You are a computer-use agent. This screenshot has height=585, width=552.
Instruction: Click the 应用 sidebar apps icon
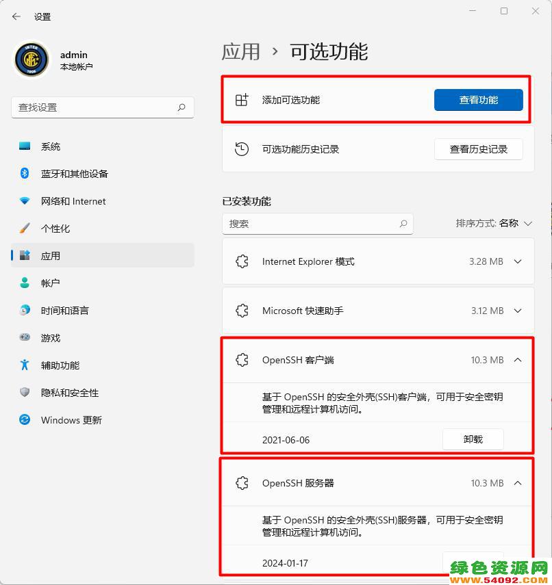(25, 255)
